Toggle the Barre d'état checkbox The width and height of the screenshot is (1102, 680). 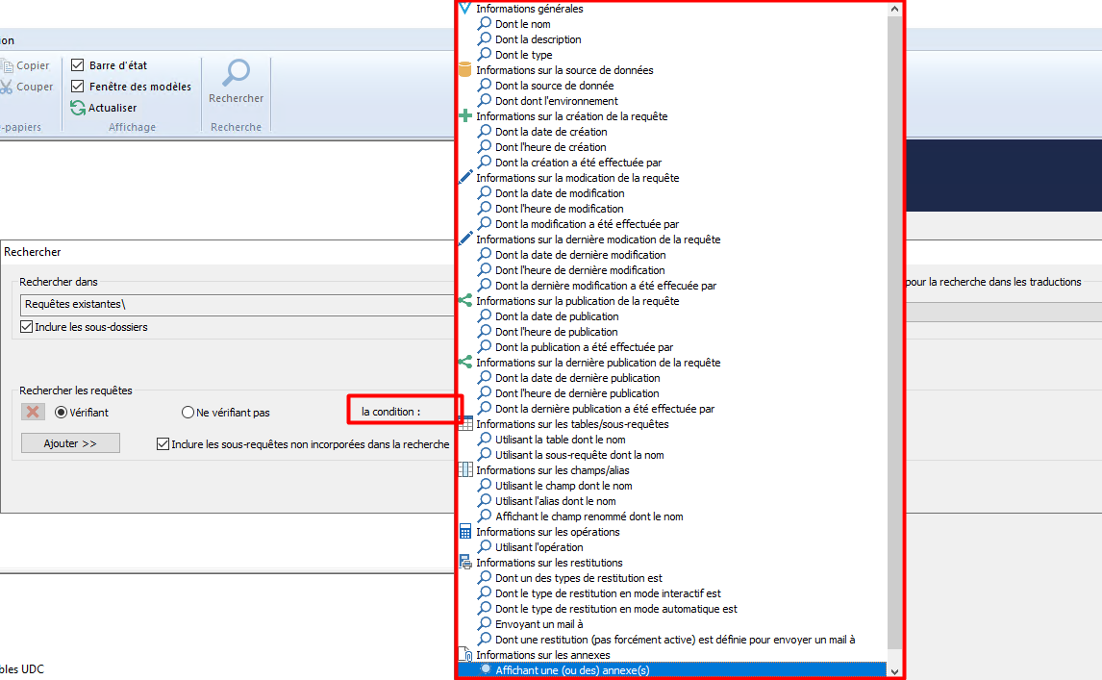click(x=78, y=65)
